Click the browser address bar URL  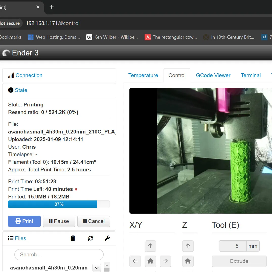click(53, 23)
